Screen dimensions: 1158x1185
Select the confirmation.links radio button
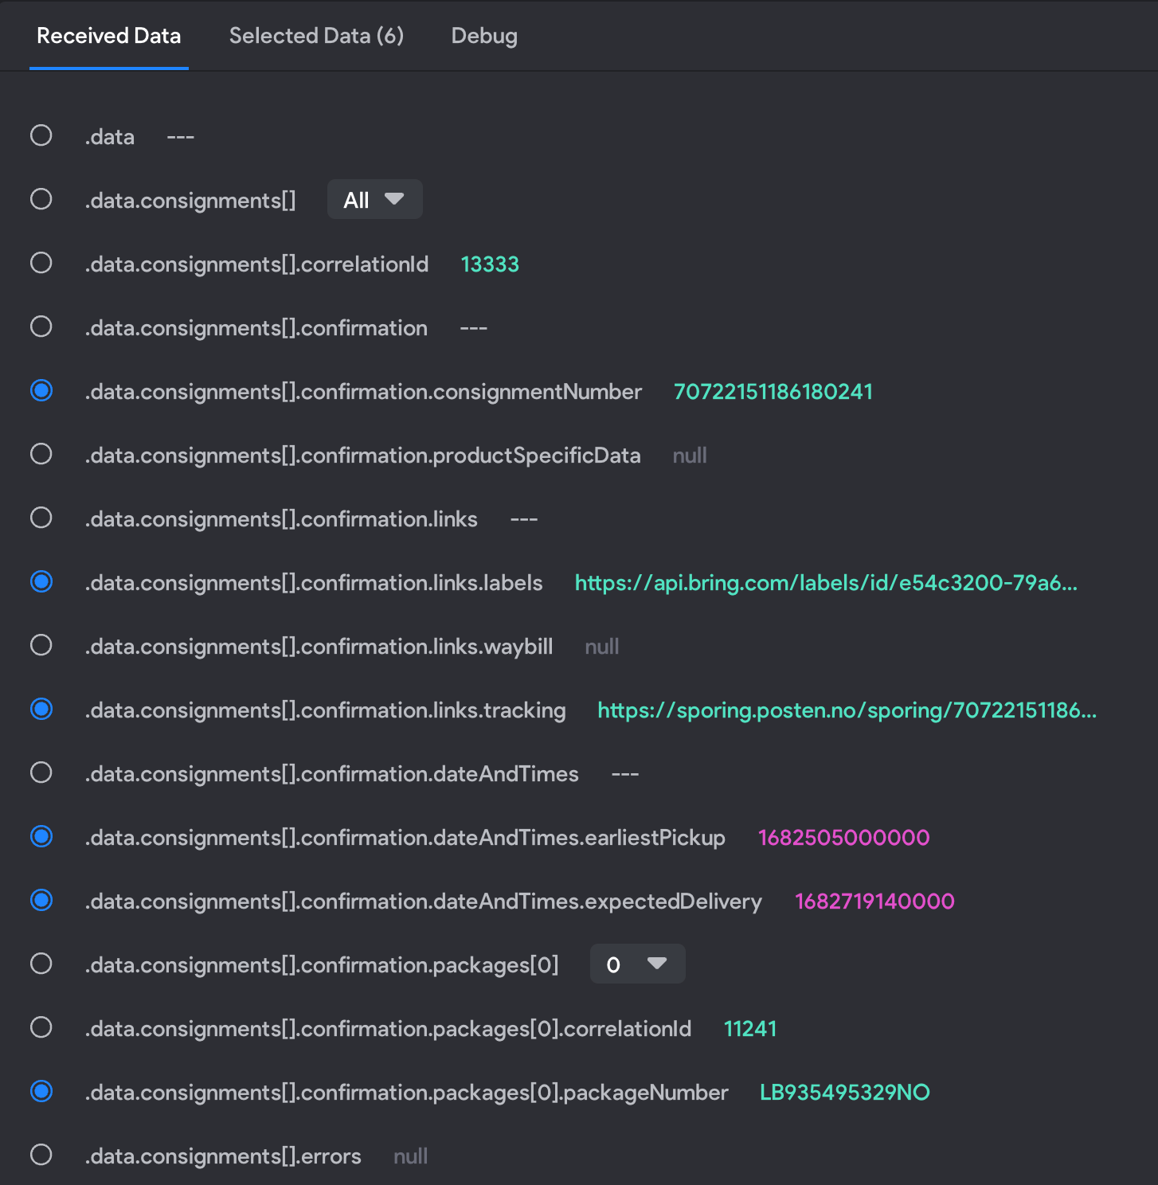(x=41, y=518)
